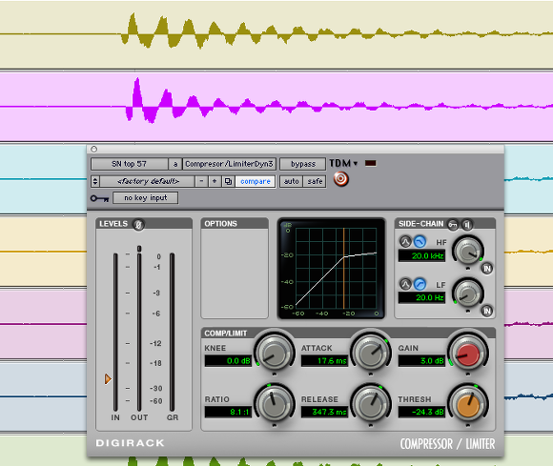Open the factory default preset menu
Image resolution: width=553 pixels, height=466 pixels.
(x=148, y=181)
